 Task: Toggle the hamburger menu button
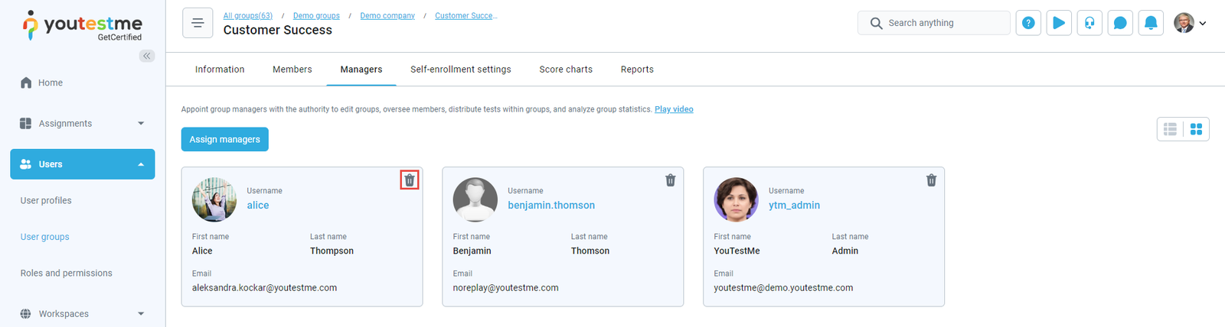point(198,23)
